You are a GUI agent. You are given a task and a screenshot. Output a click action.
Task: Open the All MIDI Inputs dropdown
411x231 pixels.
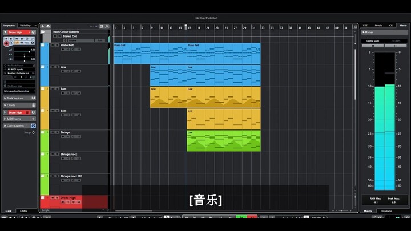[19, 70]
